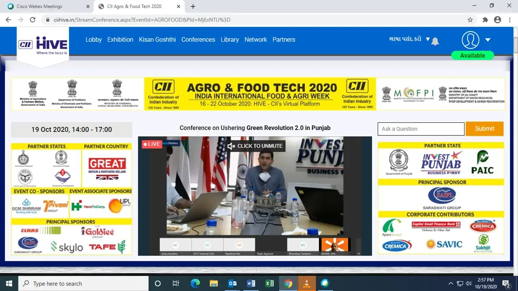This screenshot has height=291, width=518.
Task: Open the Exhibition menu item
Action: click(120, 40)
